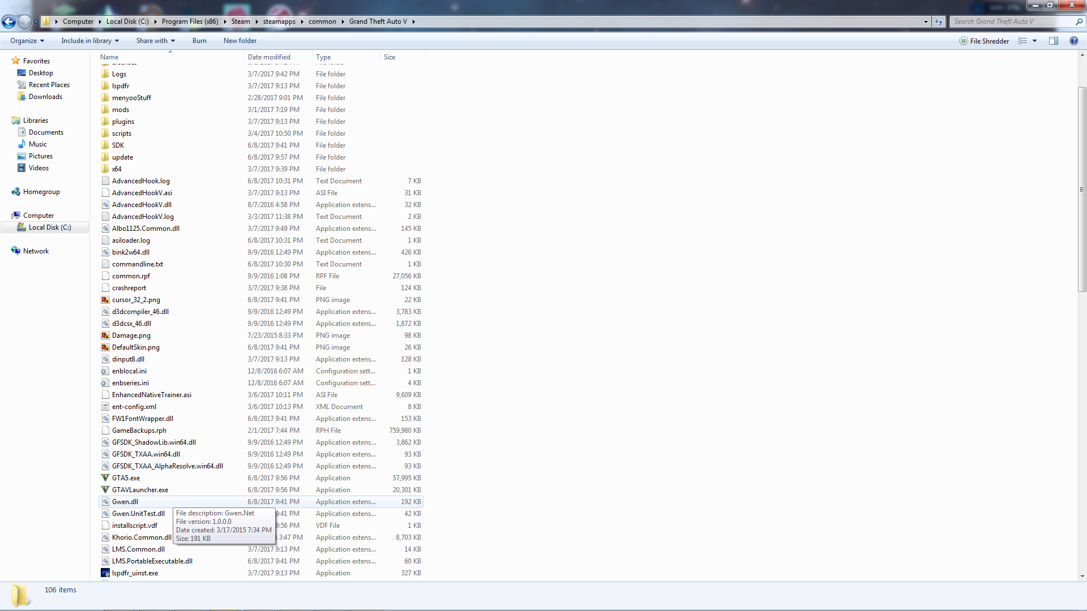Viewport: 1087px width, 611px height.
Task: Click Burn in the toolbar
Action: point(199,41)
